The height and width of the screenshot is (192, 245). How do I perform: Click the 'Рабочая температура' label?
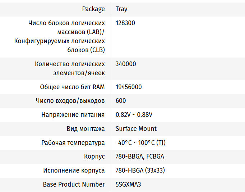point(73,143)
